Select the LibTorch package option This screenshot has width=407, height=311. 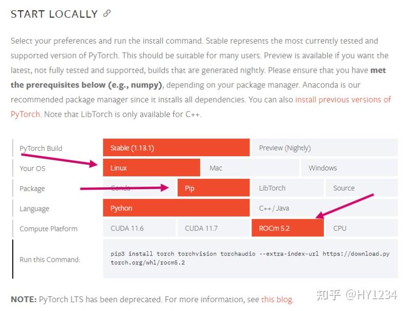pyautogui.click(x=287, y=188)
